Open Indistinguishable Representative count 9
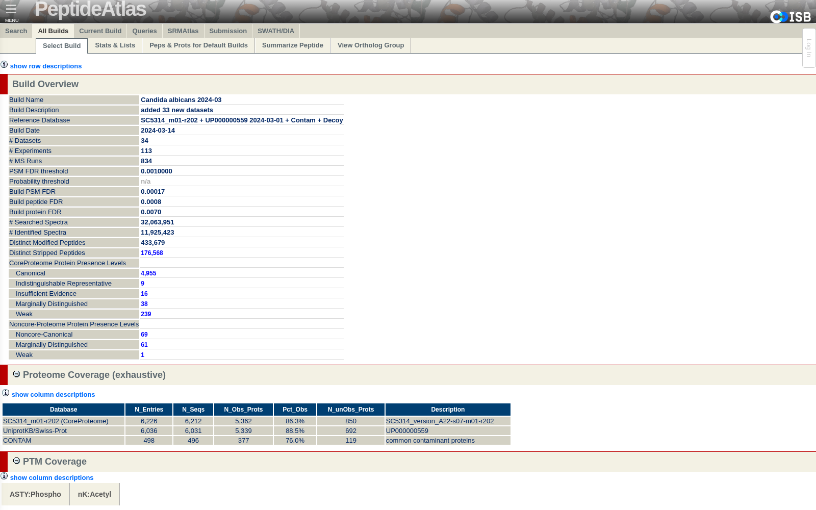816x510 pixels. [142, 284]
